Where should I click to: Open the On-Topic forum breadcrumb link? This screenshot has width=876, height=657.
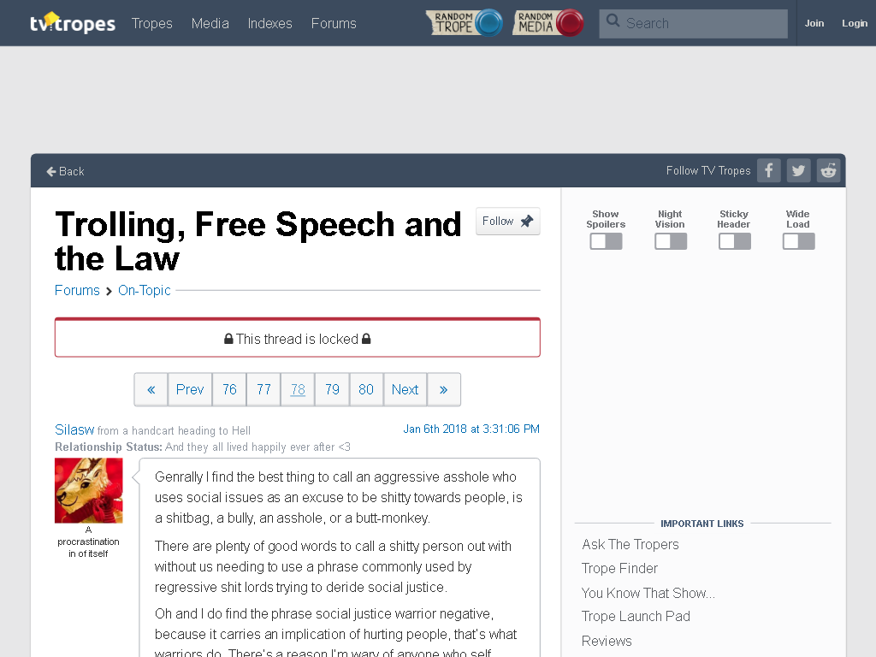(x=144, y=291)
